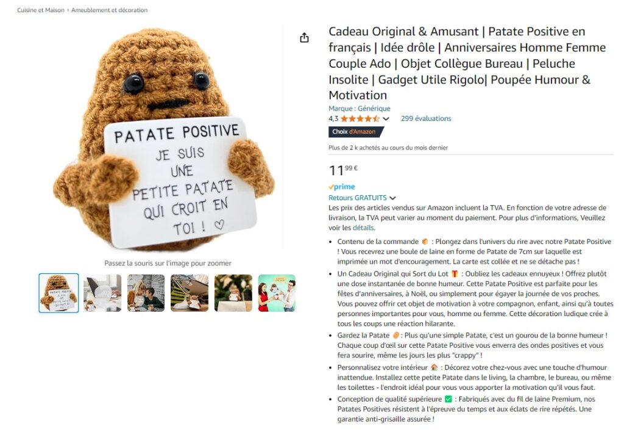Select the second thumbnail with laptop desk

tap(102, 293)
